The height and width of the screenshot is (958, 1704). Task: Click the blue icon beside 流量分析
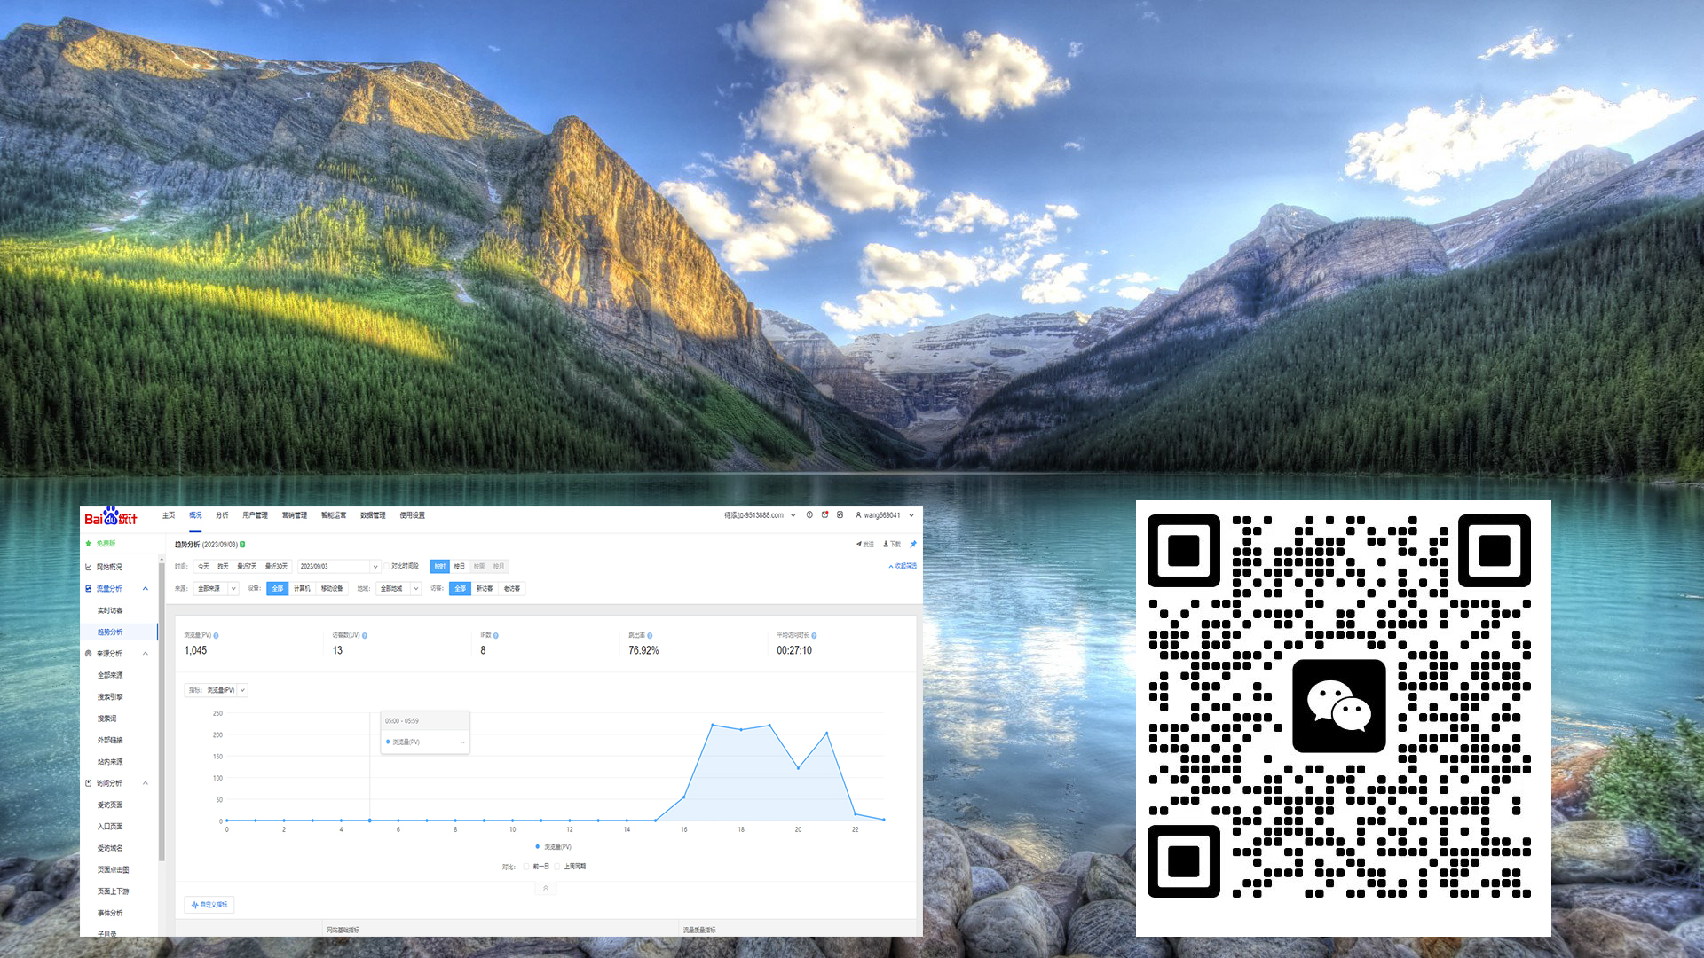[x=88, y=588]
